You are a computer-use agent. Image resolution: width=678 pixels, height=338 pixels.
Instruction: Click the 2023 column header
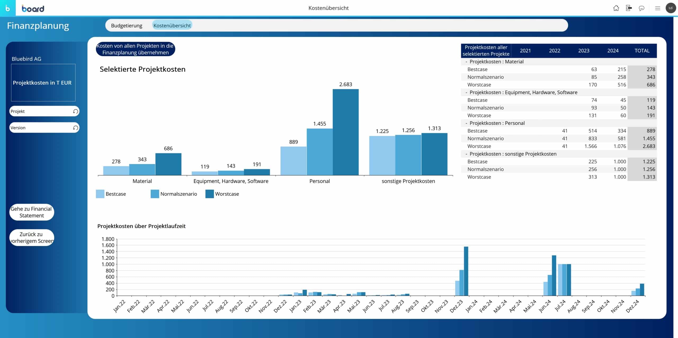coord(584,51)
